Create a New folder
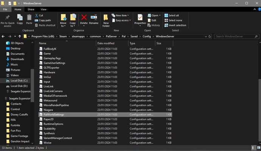The height and width of the screenshot is (151, 261). (x=106, y=20)
